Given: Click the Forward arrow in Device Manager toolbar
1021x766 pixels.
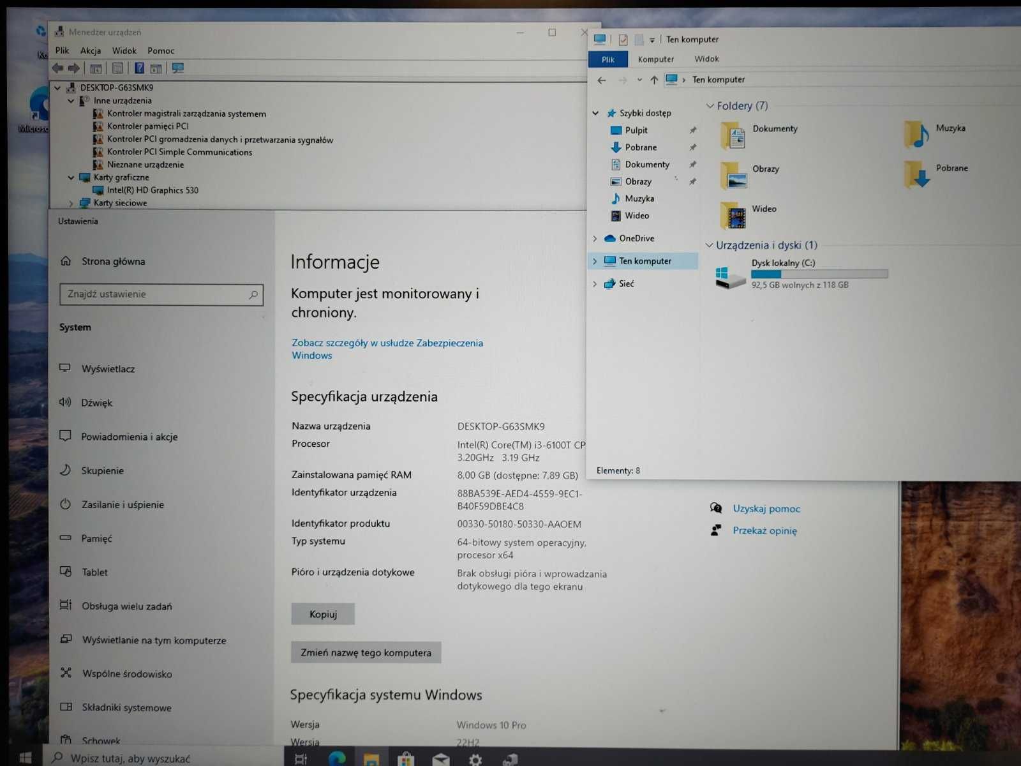Looking at the screenshot, I should pos(74,68).
